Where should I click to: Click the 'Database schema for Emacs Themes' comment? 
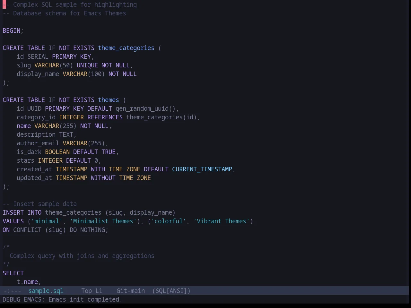click(65, 13)
